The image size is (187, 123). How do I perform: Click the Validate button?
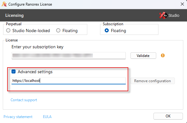point(143,55)
